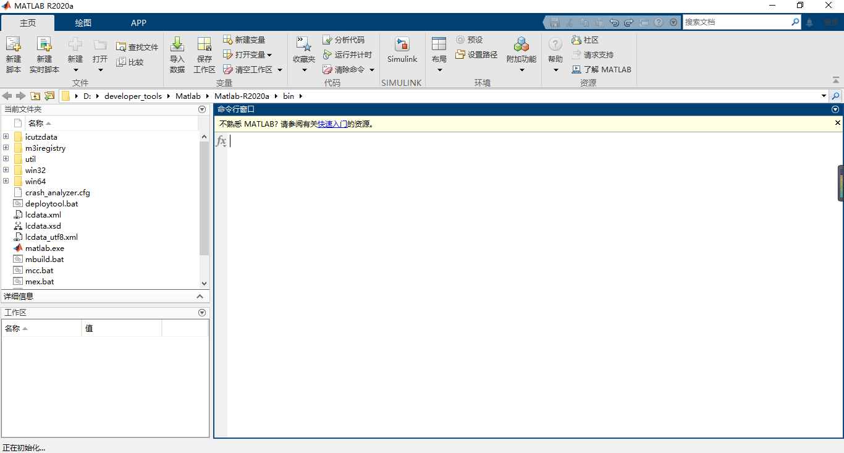Open the 新建 (New) dropdown arrow
Viewport: 844px width, 453px height.
click(75, 70)
